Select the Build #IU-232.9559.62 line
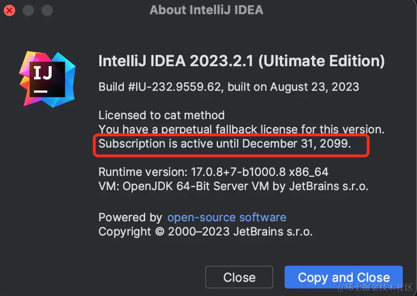417x296 pixels. point(228,87)
